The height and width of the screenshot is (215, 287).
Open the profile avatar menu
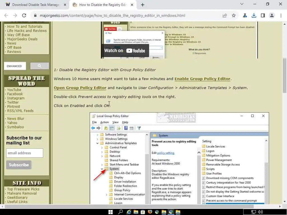272,16
